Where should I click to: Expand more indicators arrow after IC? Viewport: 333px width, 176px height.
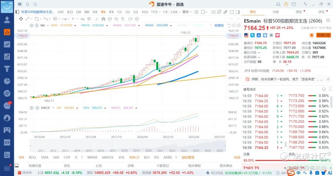(x=82, y=157)
